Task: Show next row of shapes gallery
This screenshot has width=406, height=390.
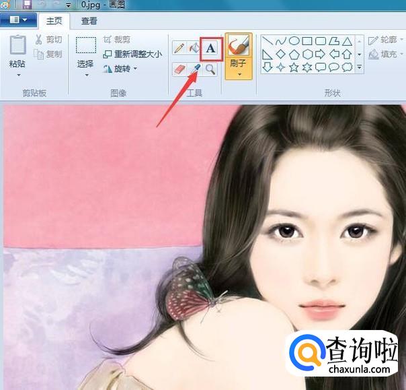Action: tap(360, 55)
